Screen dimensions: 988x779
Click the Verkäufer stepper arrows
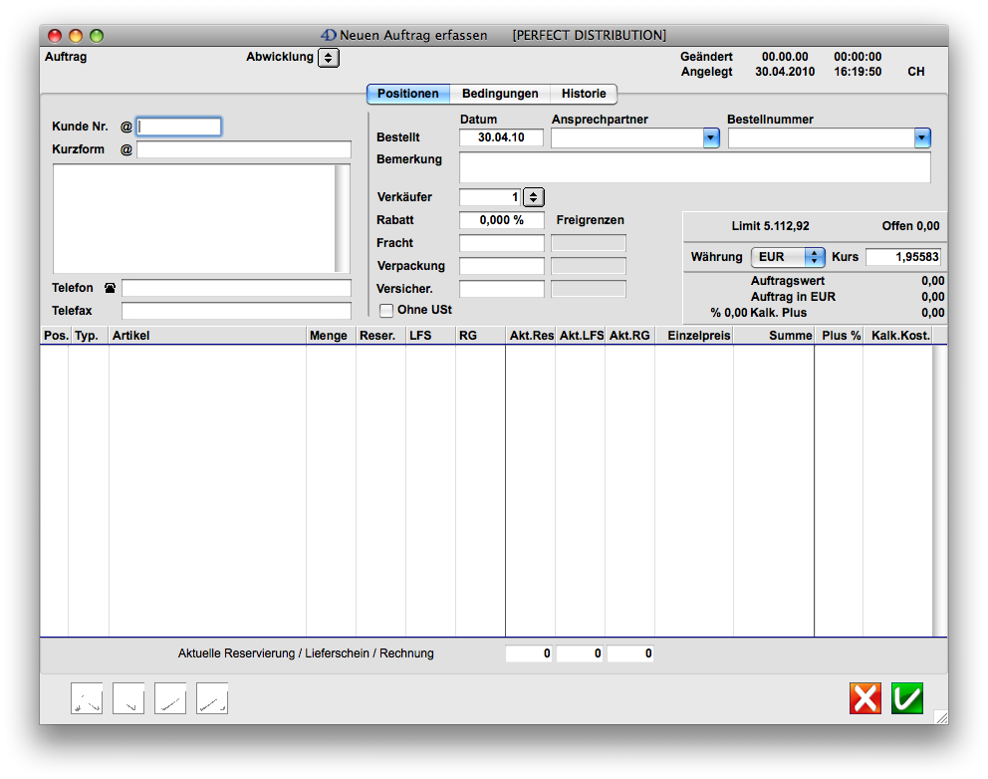(534, 197)
